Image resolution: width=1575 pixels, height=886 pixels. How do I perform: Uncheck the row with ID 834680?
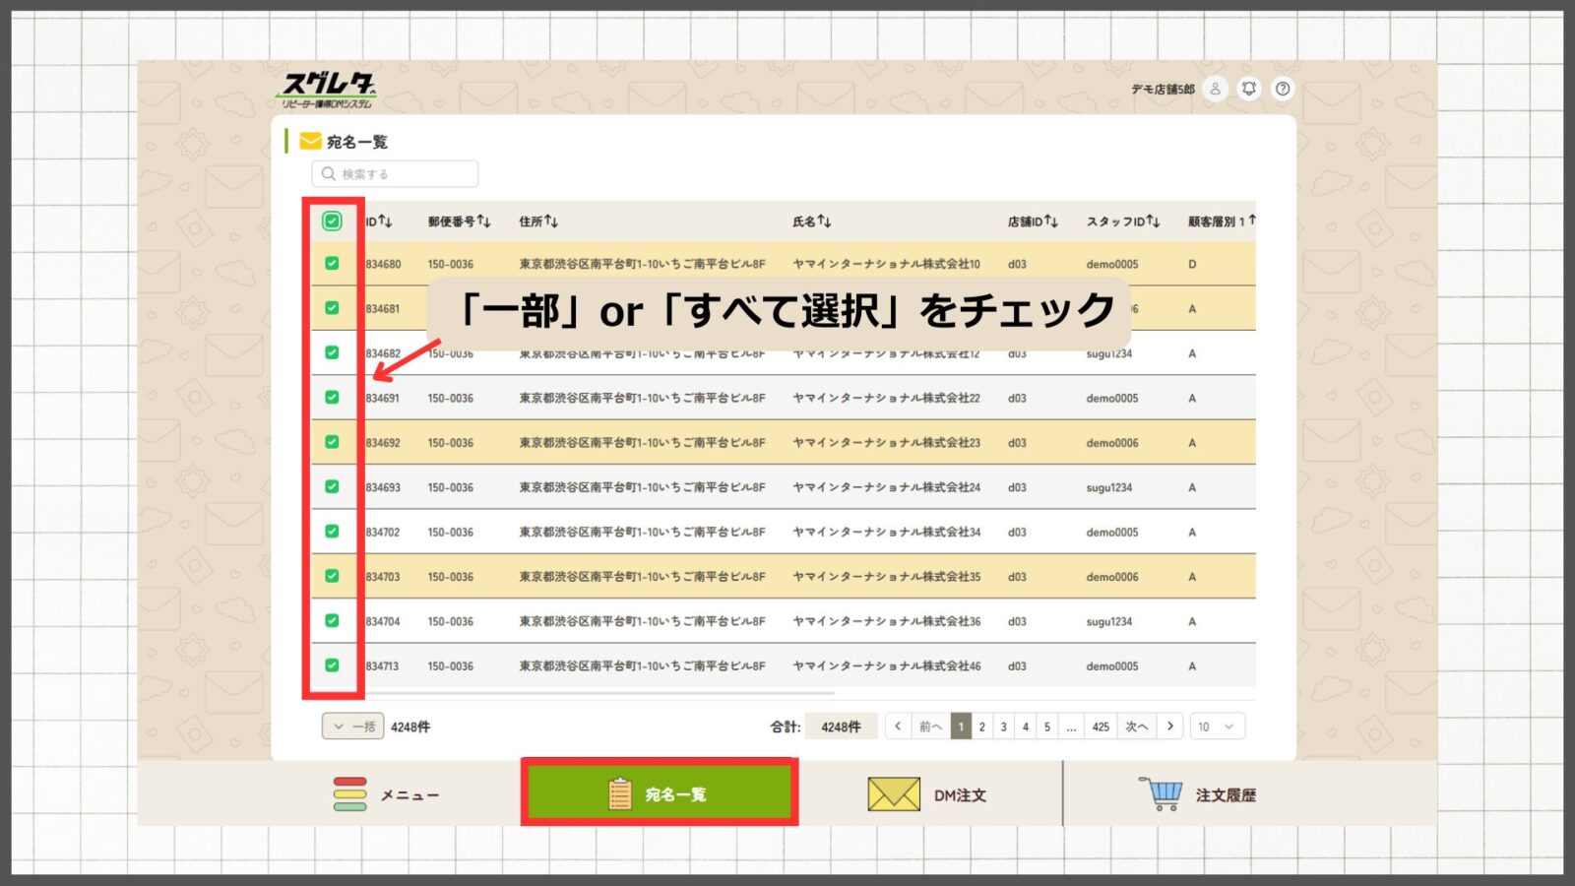pyautogui.click(x=332, y=264)
